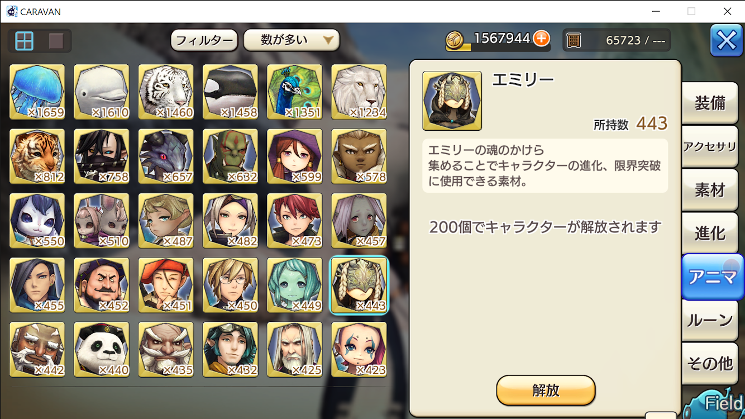Select the jellyfish anima with ×1659
The height and width of the screenshot is (419, 745).
(x=37, y=92)
